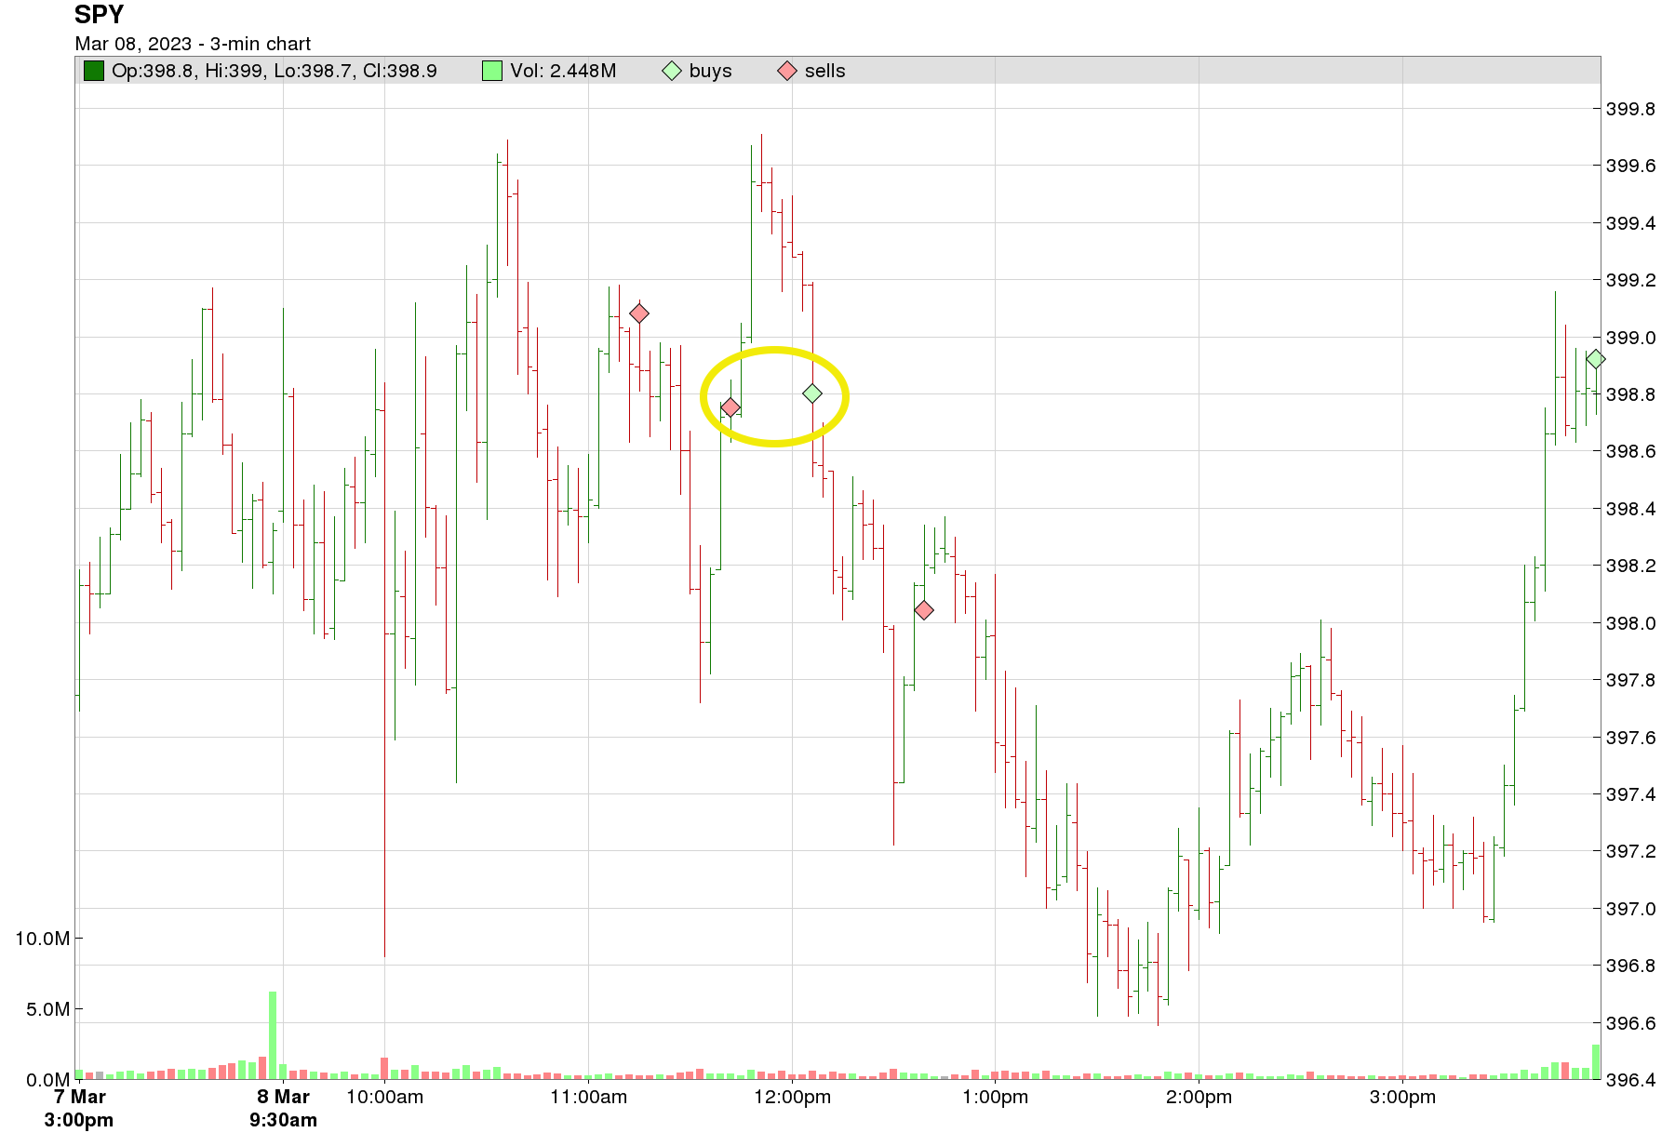Click the 'buys' legend label
Viewport: 1675px width, 1146px height.
[x=711, y=71]
